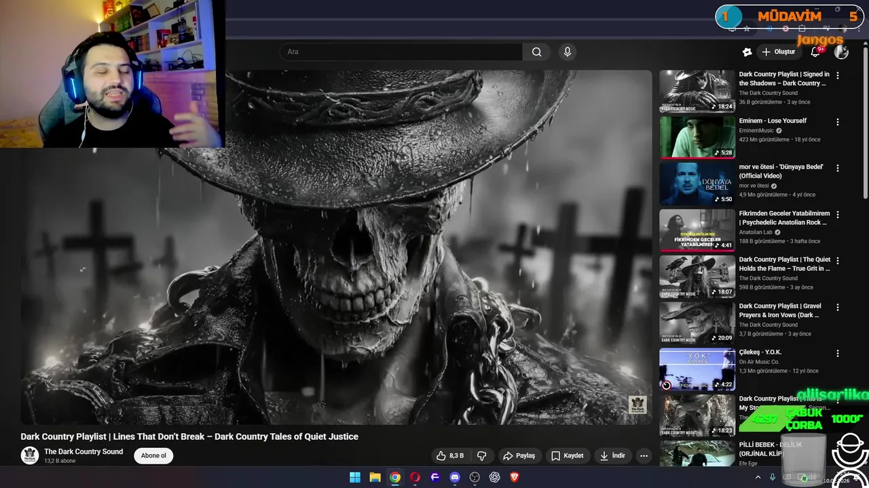The height and width of the screenshot is (488, 869).
Task: Click the Oluştur create button
Action: click(778, 52)
